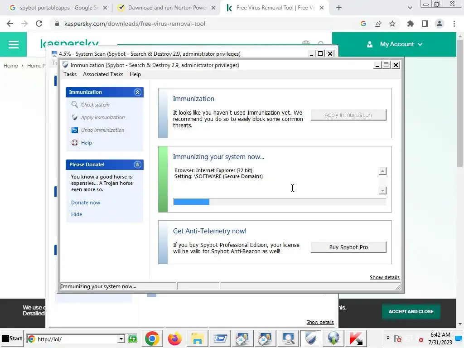Click the Check system magnifier icon
464x348 pixels.
tap(75, 105)
